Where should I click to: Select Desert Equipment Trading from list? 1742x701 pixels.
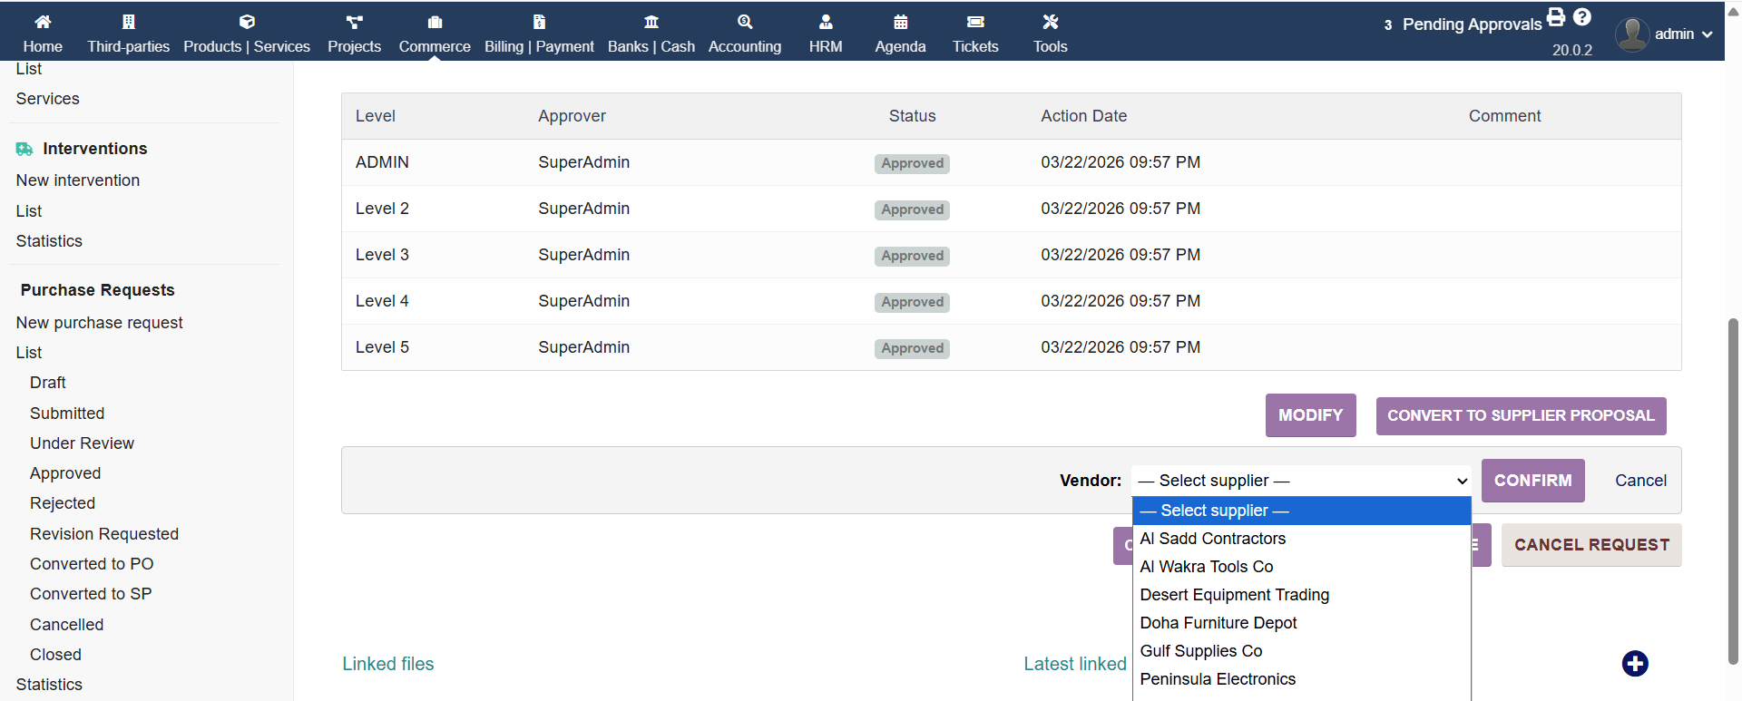tap(1234, 595)
